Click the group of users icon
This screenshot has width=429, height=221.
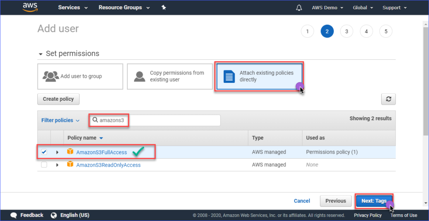coord(51,76)
